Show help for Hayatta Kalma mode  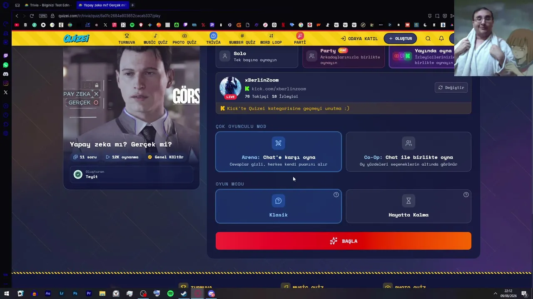[x=466, y=195]
